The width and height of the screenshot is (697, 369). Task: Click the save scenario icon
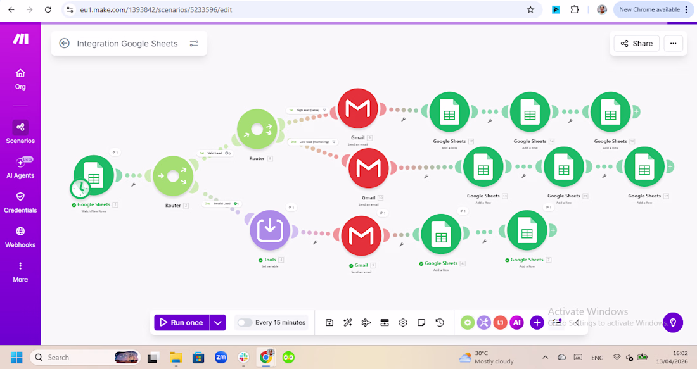pos(329,323)
